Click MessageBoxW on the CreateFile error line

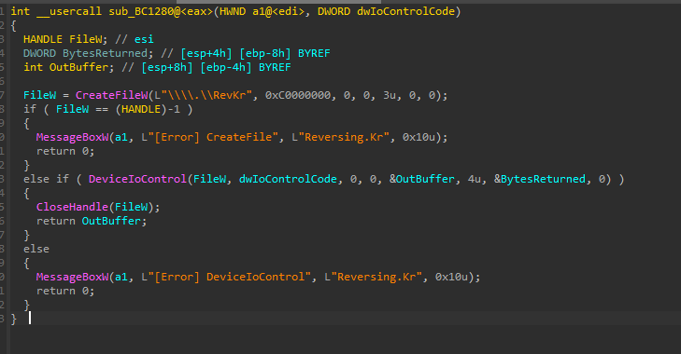[73, 137]
